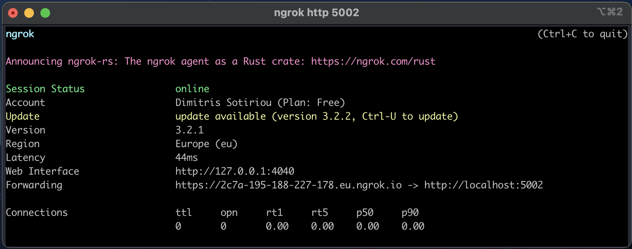This screenshot has width=632, height=249.
Task: Click the 'rt1' column header
Action: point(274,213)
